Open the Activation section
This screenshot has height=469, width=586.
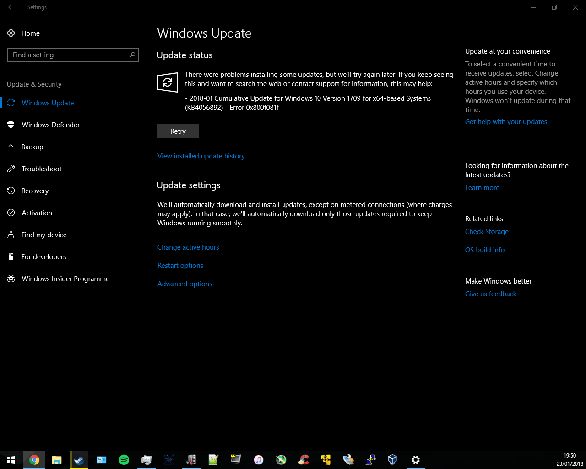(37, 213)
